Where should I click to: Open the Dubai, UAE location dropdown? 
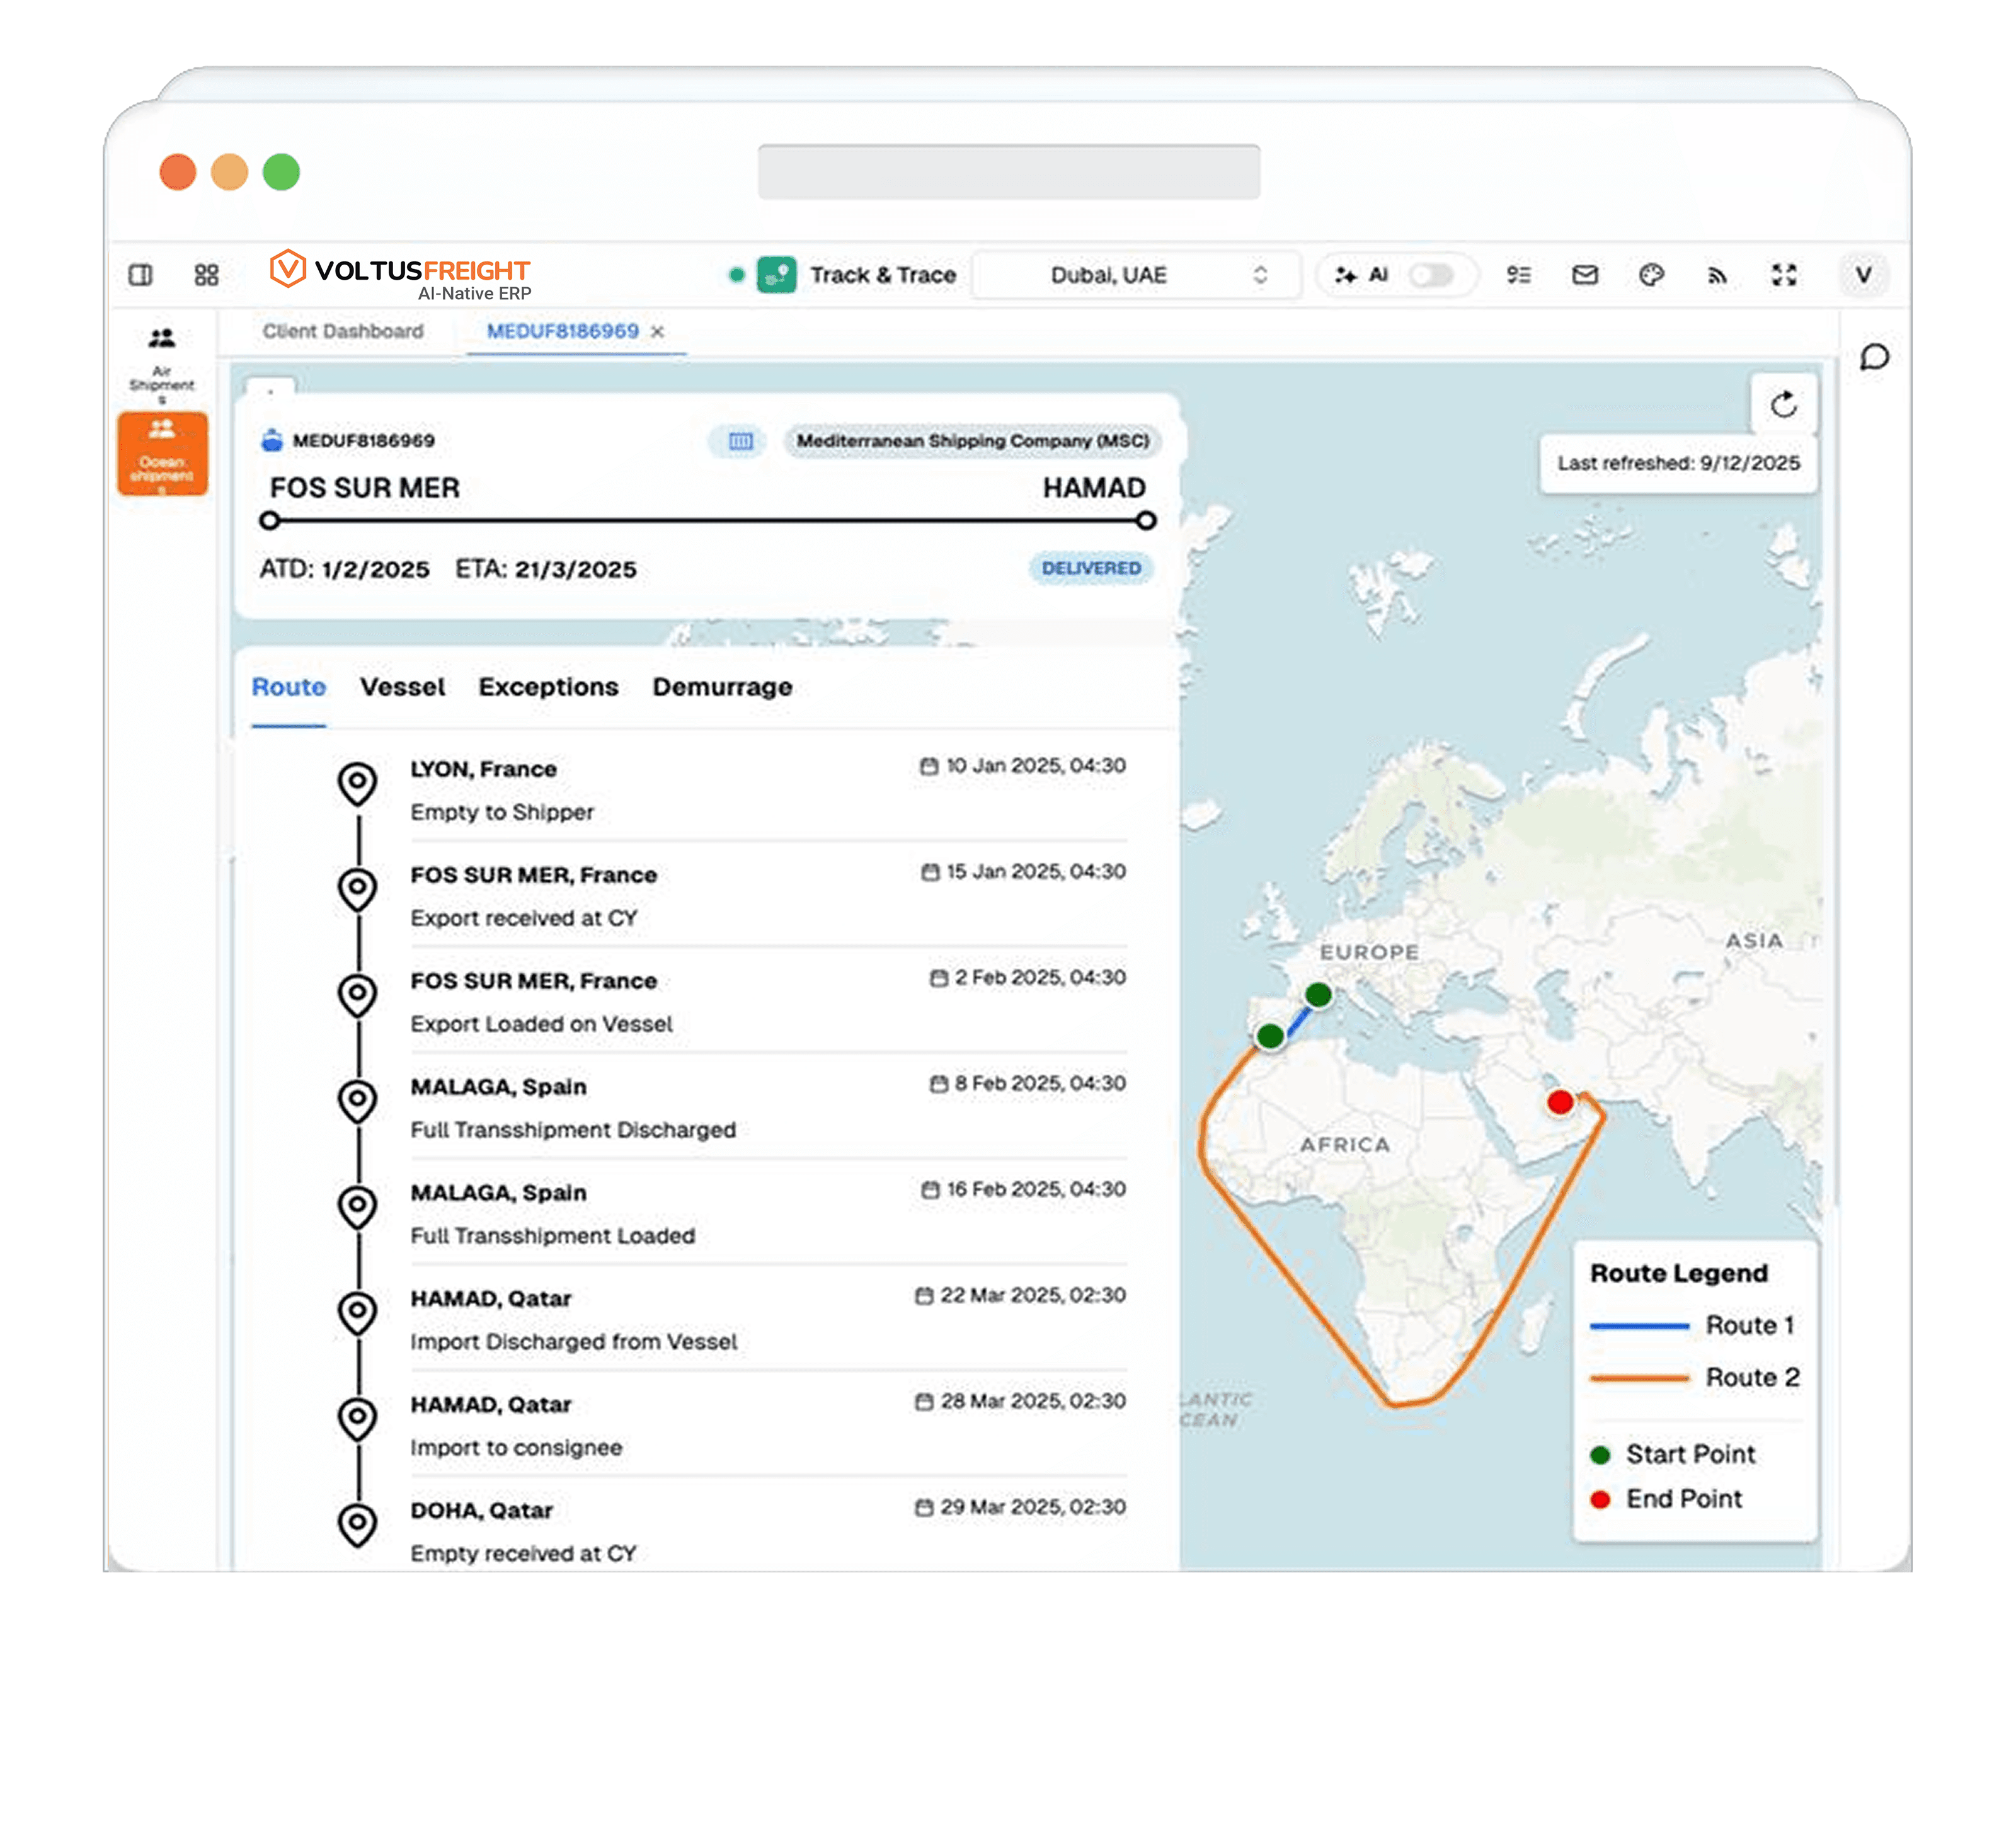point(1136,275)
